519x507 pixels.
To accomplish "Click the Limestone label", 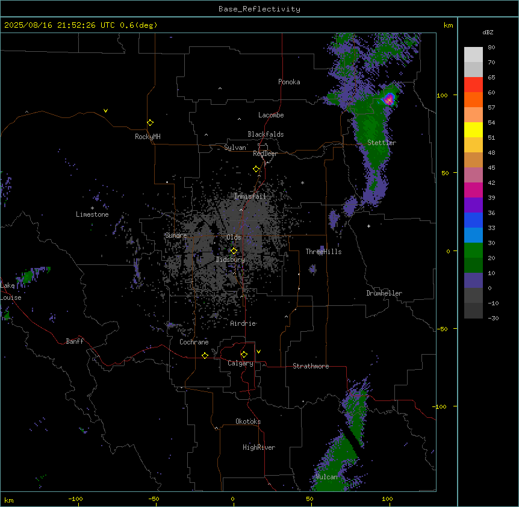I will click(x=92, y=214).
